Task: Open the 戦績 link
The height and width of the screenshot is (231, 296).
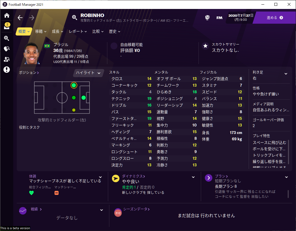Action: click(x=36, y=209)
